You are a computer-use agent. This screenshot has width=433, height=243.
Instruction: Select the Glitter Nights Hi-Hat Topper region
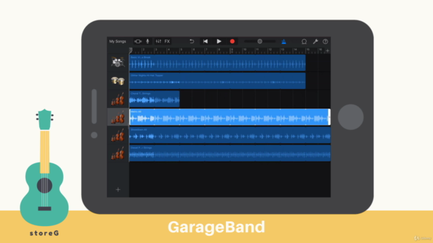[x=218, y=81]
